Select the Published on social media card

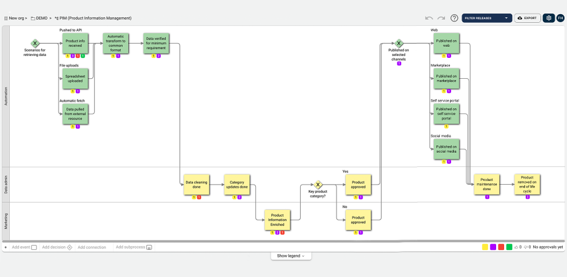446,149
